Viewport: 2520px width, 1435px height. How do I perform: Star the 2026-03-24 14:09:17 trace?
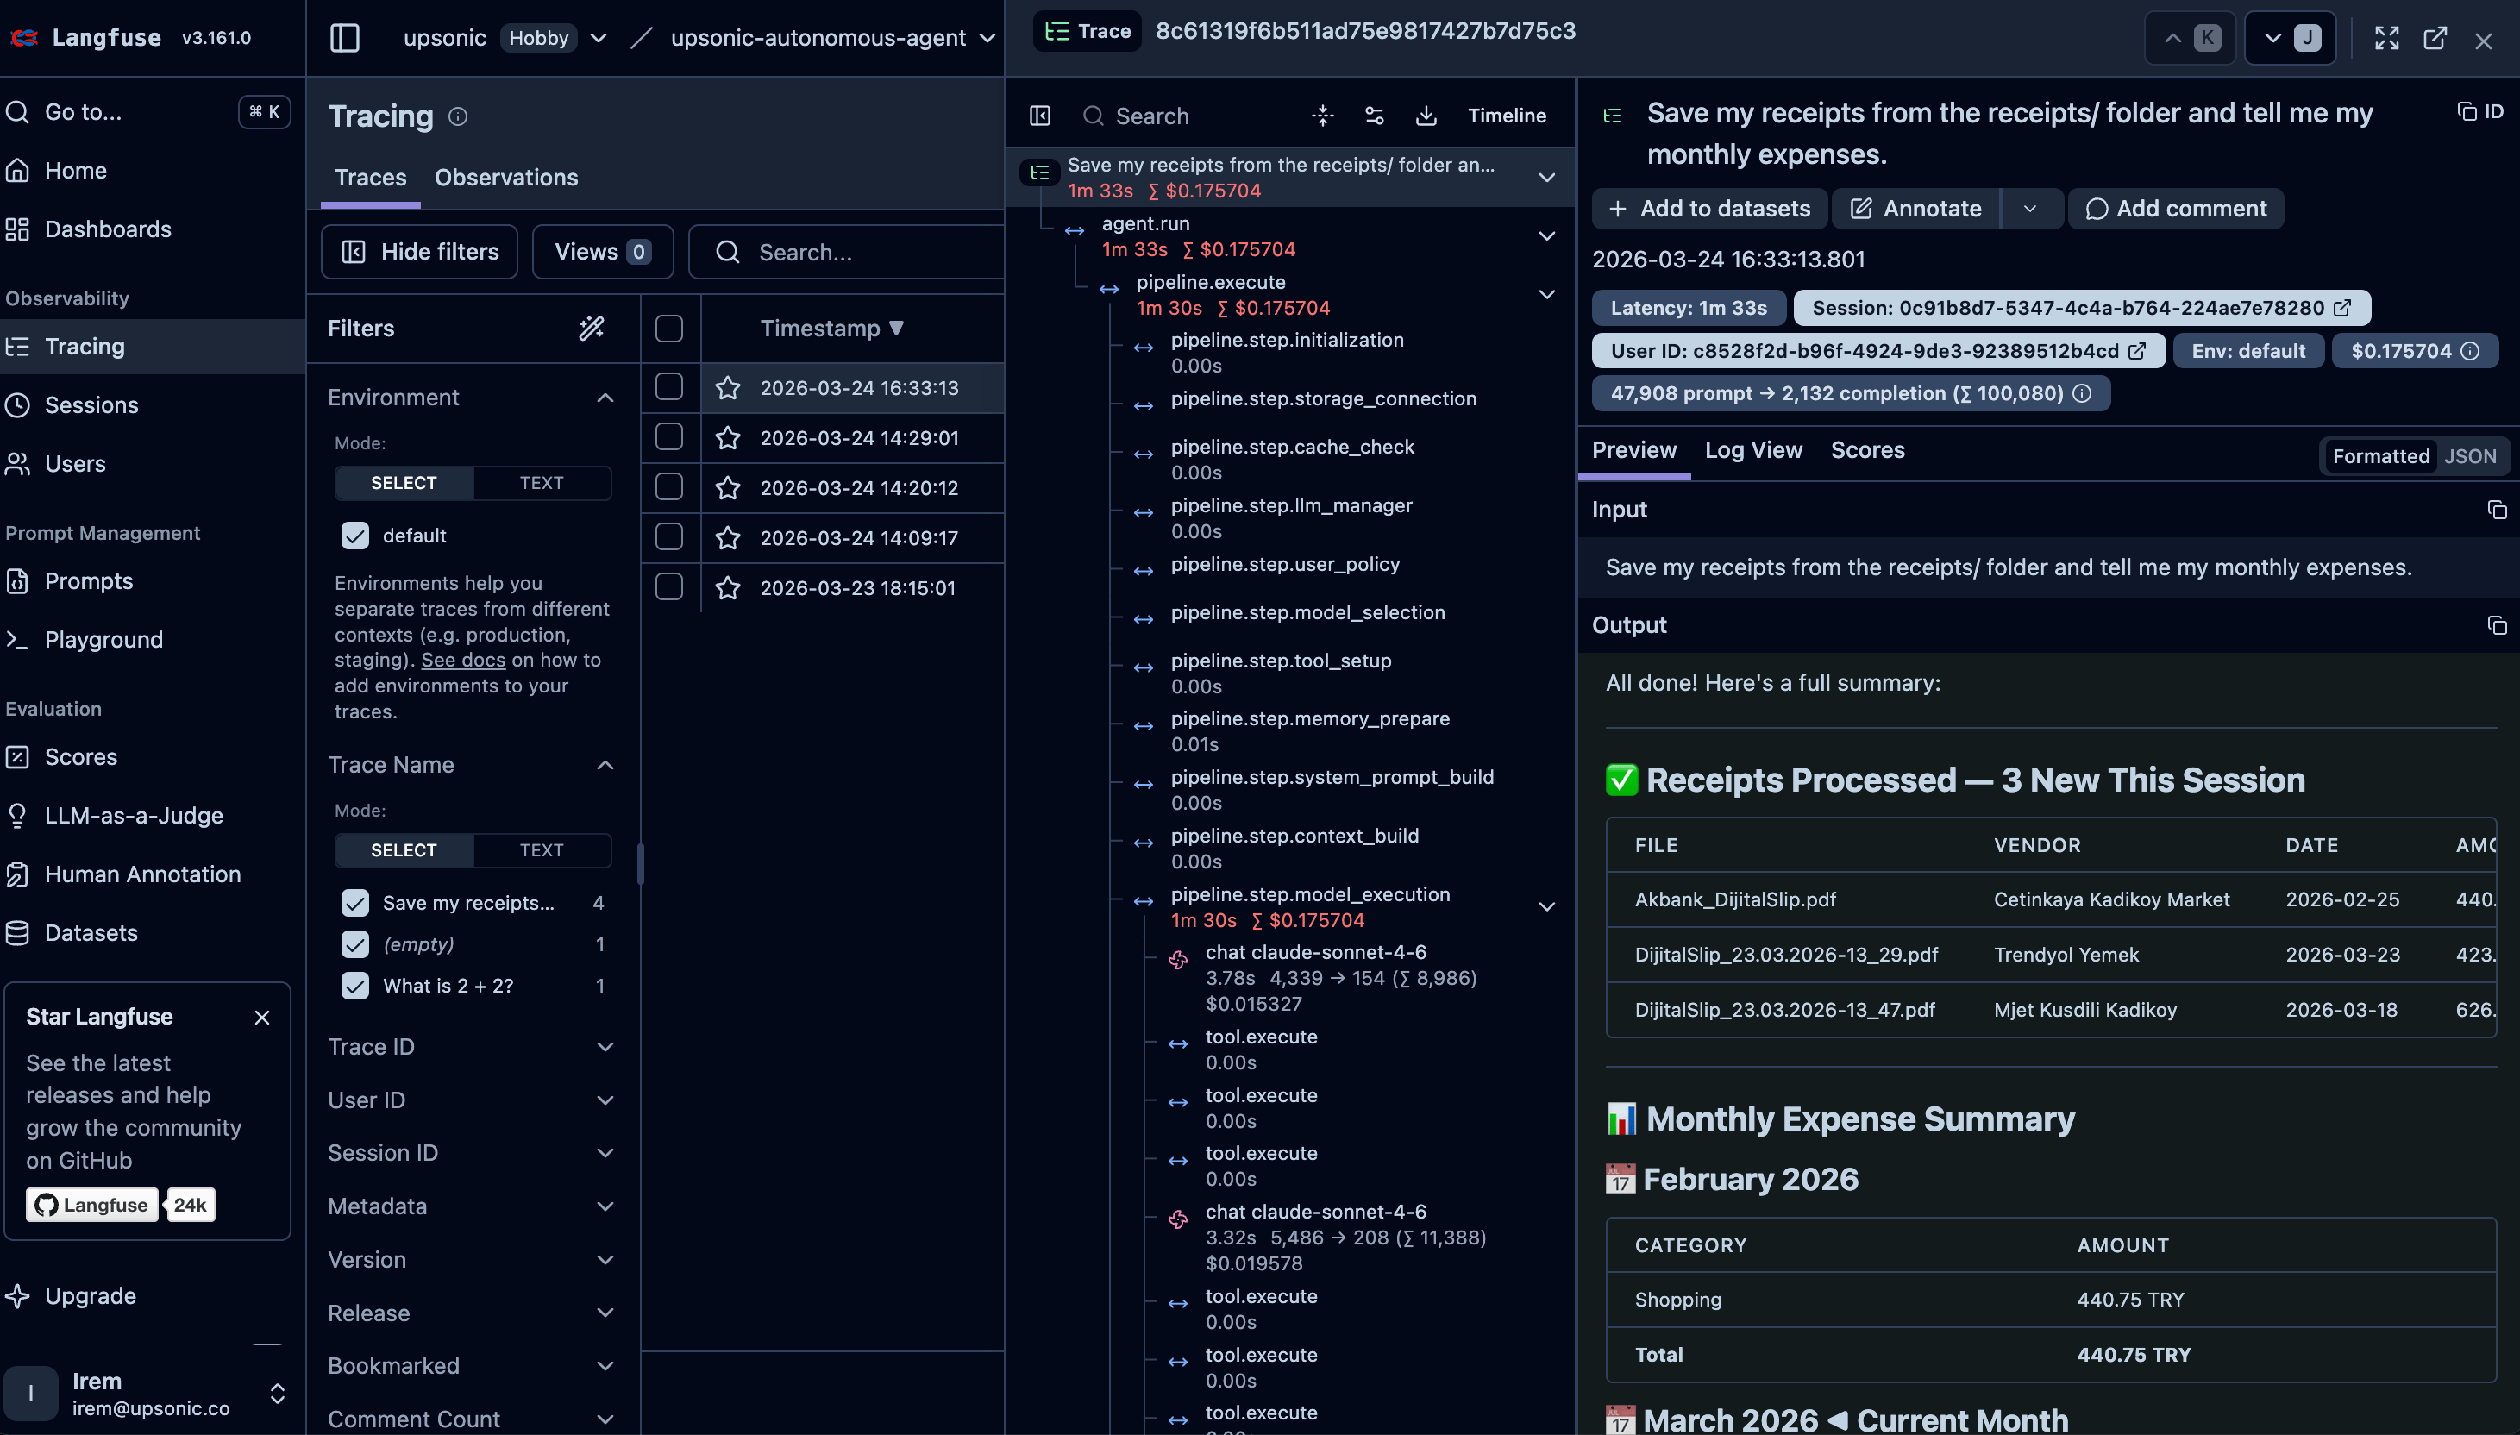727,538
